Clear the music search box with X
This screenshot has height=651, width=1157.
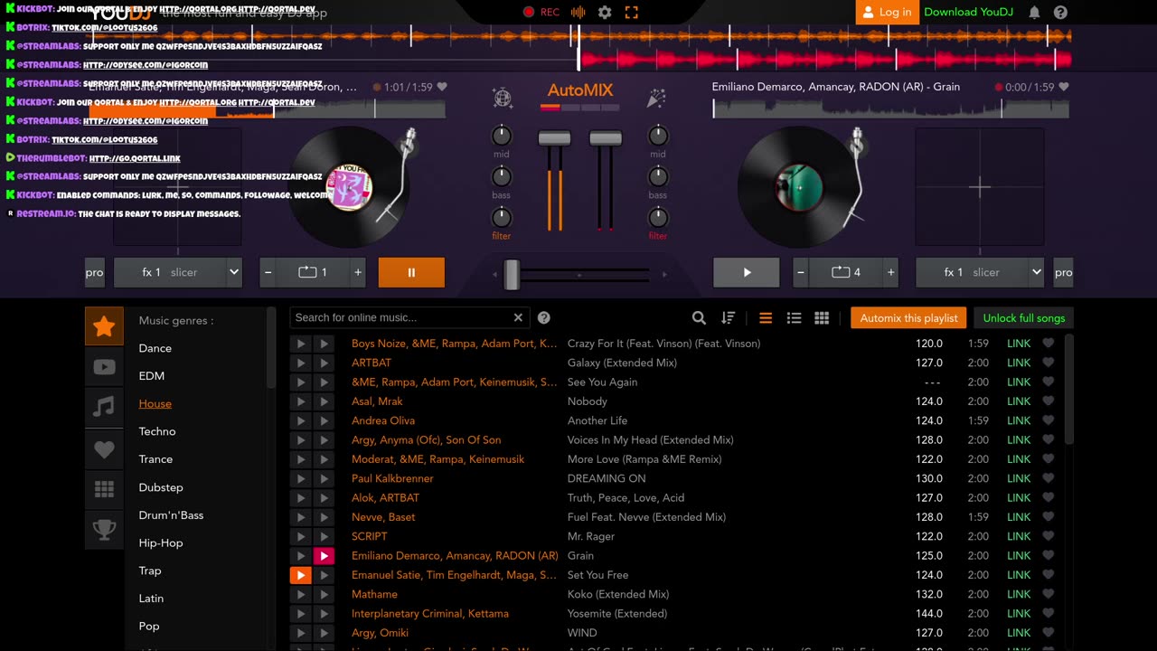click(x=518, y=317)
